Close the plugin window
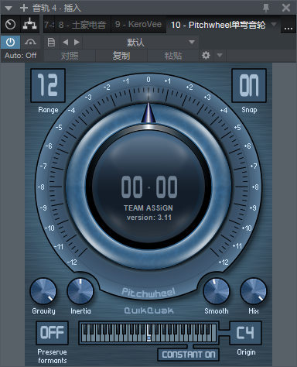Image resolution: width=297 pixels, height=367 pixels. pyautogui.click(x=286, y=8)
